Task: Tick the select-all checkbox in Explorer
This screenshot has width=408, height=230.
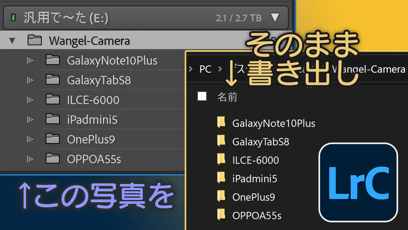Action: pyautogui.click(x=202, y=96)
